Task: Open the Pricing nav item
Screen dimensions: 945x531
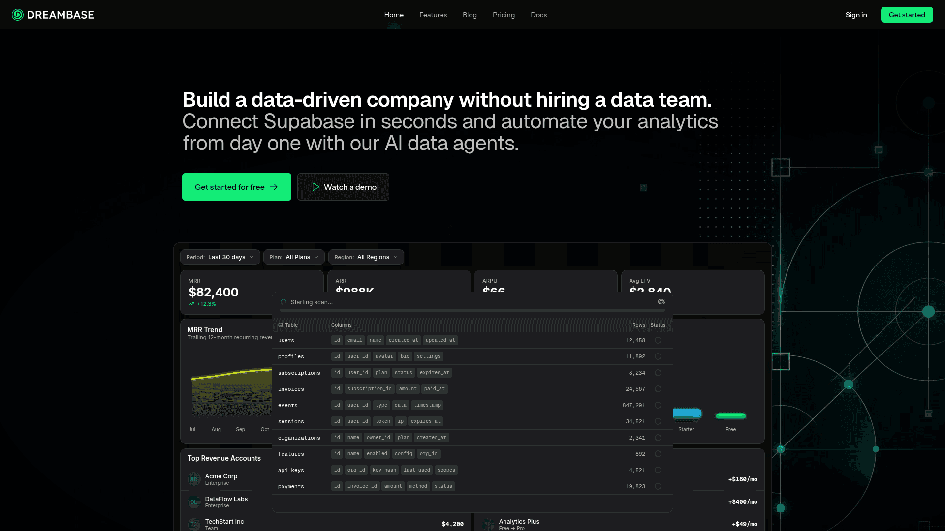Action: (504, 15)
